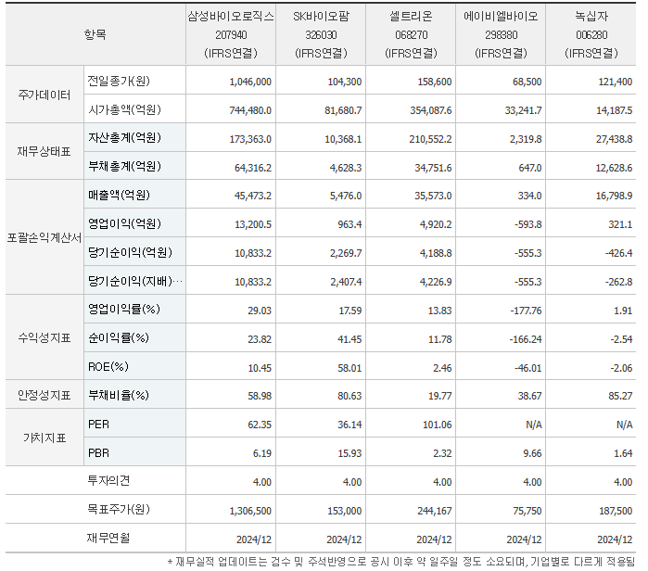This screenshot has width=648, height=571.
Task: Select the 1,306,500 target price value
Action: point(250,511)
